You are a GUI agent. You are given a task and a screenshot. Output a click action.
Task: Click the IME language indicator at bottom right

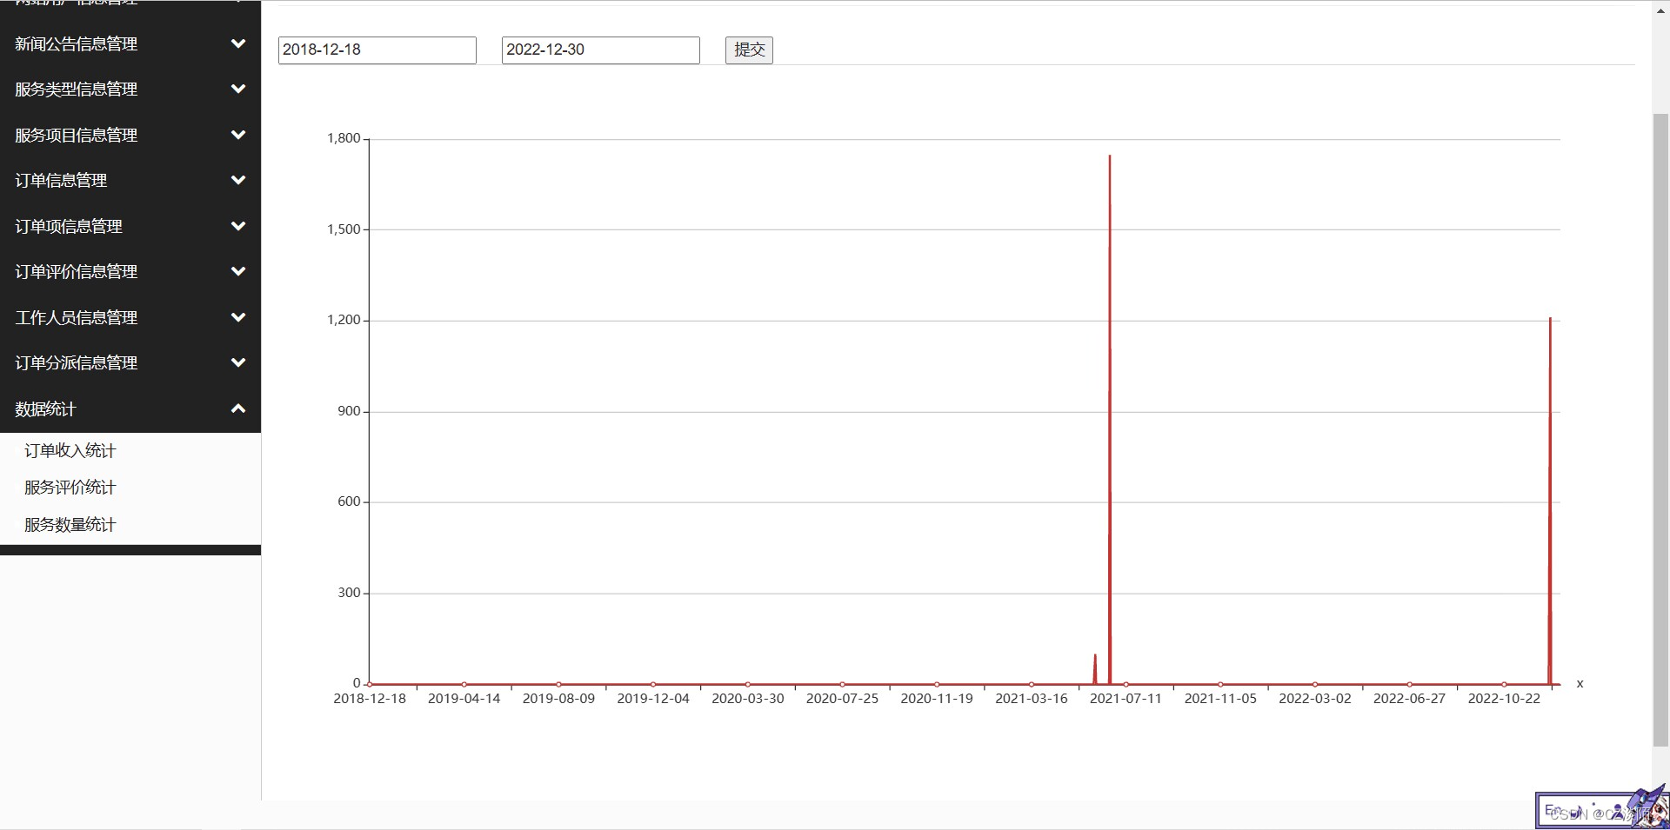[x=1553, y=811]
